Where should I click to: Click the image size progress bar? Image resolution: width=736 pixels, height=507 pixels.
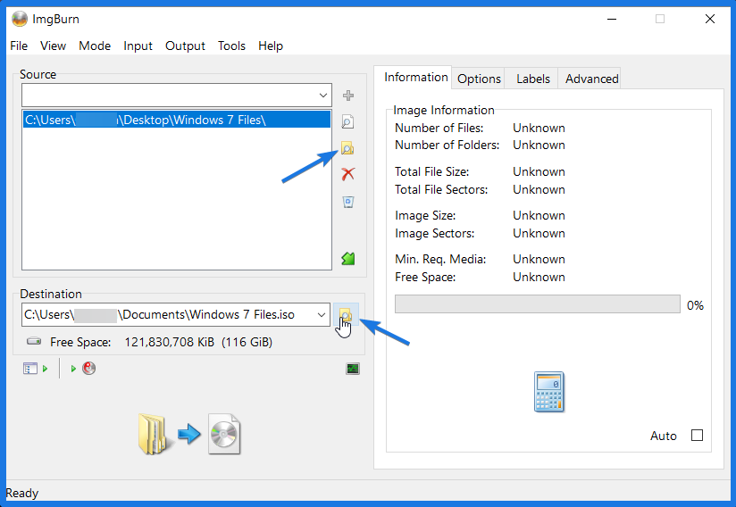[x=538, y=303]
